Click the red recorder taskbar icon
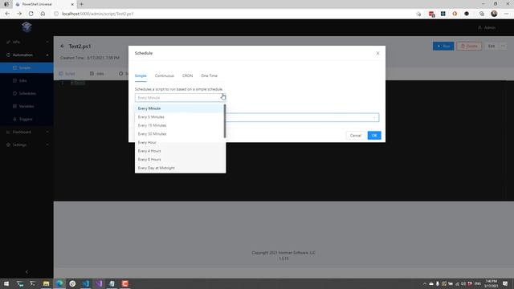Viewport: 514px width, 289px height. point(125,283)
